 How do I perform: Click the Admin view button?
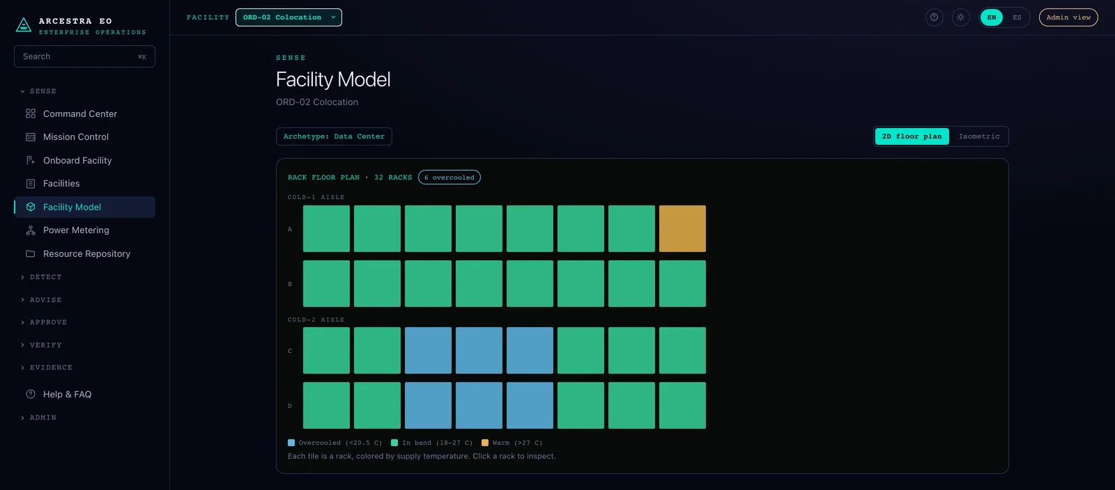[1068, 17]
